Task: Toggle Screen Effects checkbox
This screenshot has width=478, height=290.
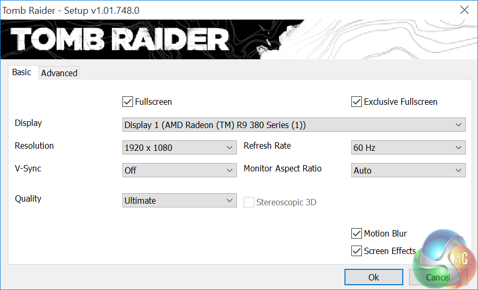Action: [x=356, y=251]
